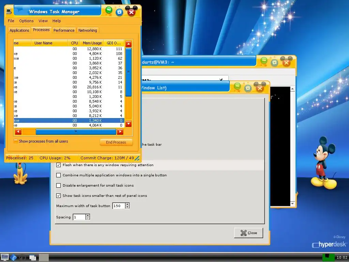Minimize the Window List dialog

(x=237, y=86)
